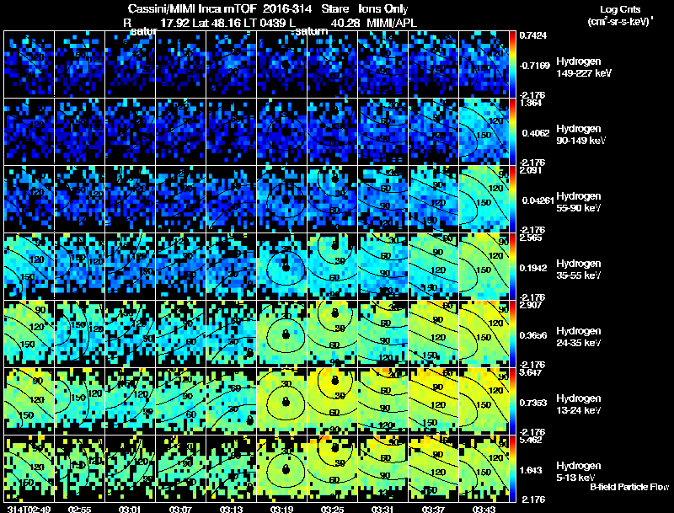
Task: Click the 17.92 radial distance value
Action: (x=175, y=23)
